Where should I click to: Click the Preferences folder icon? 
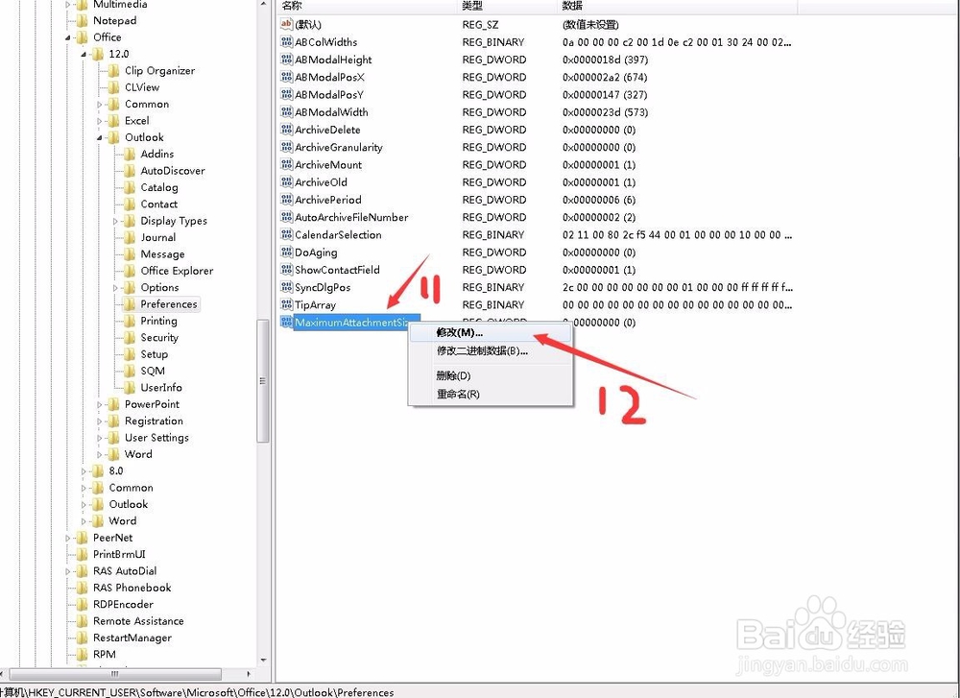[x=131, y=304]
